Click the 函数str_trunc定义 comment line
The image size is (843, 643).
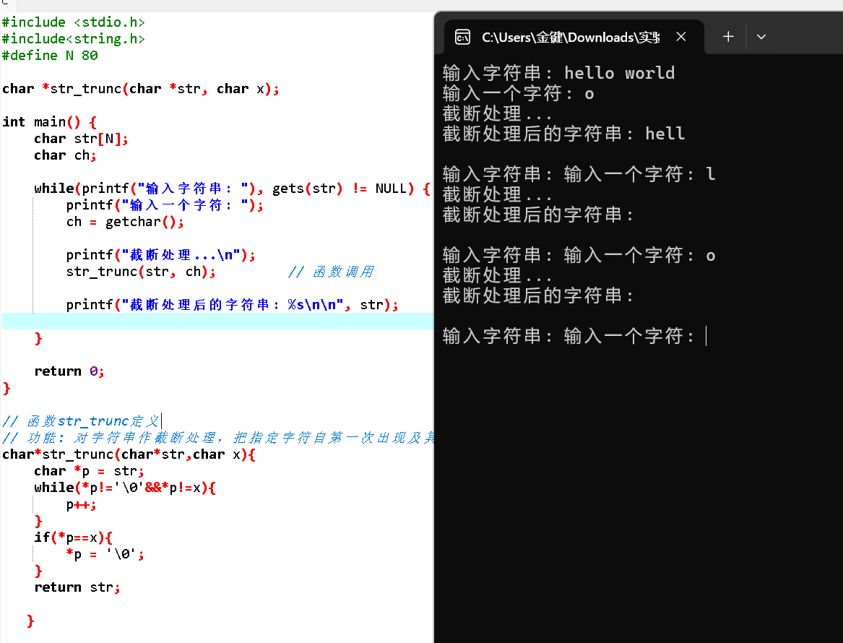click(x=79, y=420)
